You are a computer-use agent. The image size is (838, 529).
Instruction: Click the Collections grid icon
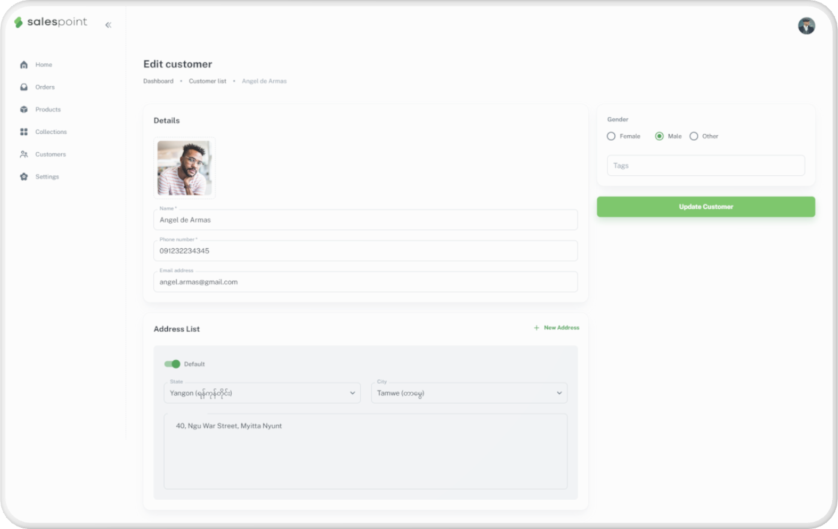[24, 132]
